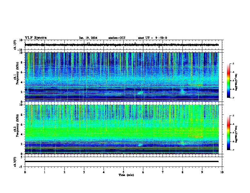Select the time axis tick label "7"
250x193 pixels.
(x=163, y=172)
